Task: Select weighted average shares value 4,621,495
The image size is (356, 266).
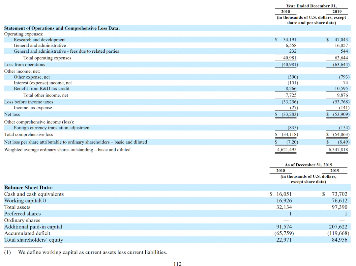Action: [286, 150]
